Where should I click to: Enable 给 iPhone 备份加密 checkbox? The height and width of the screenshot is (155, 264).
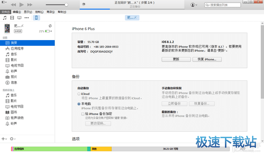pyautogui.click(x=83, y=114)
